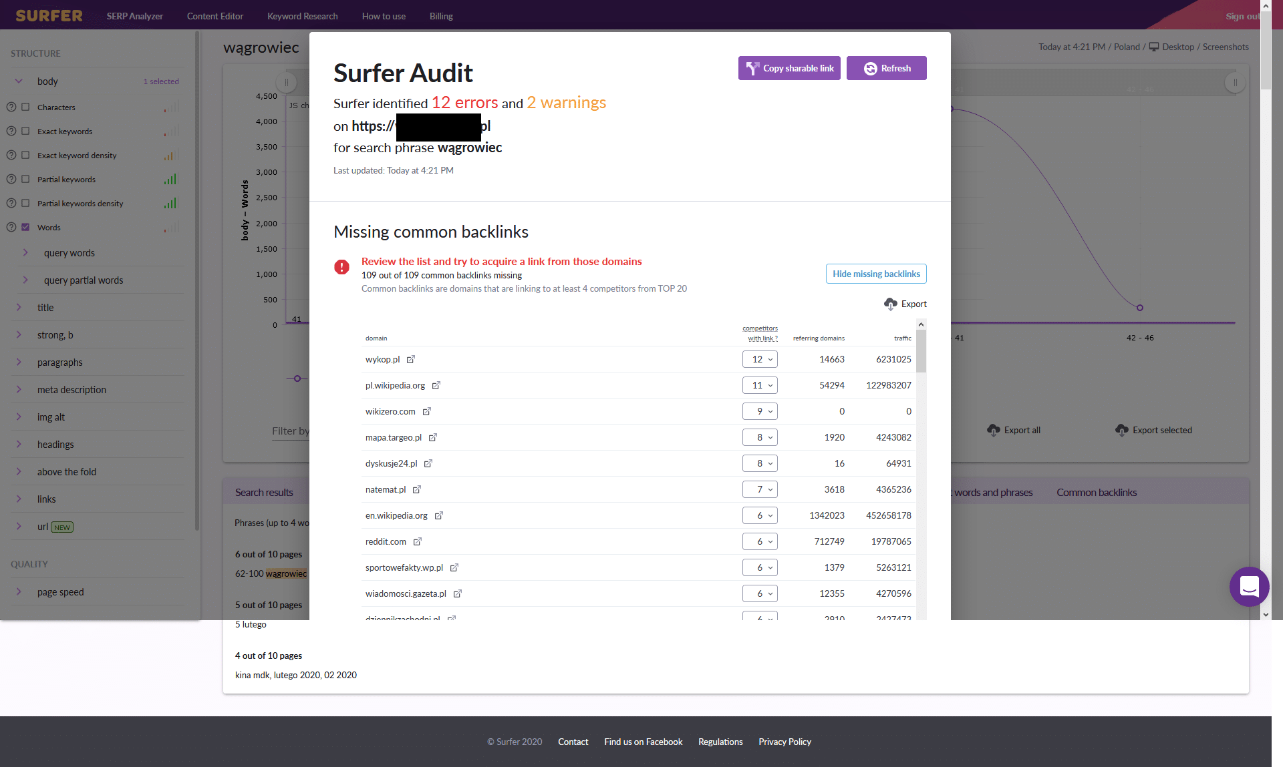Image resolution: width=1283 pixels, height=767 pixels.
Task: Open dyskusje24.pl external link icon
Action: [428, 463]
